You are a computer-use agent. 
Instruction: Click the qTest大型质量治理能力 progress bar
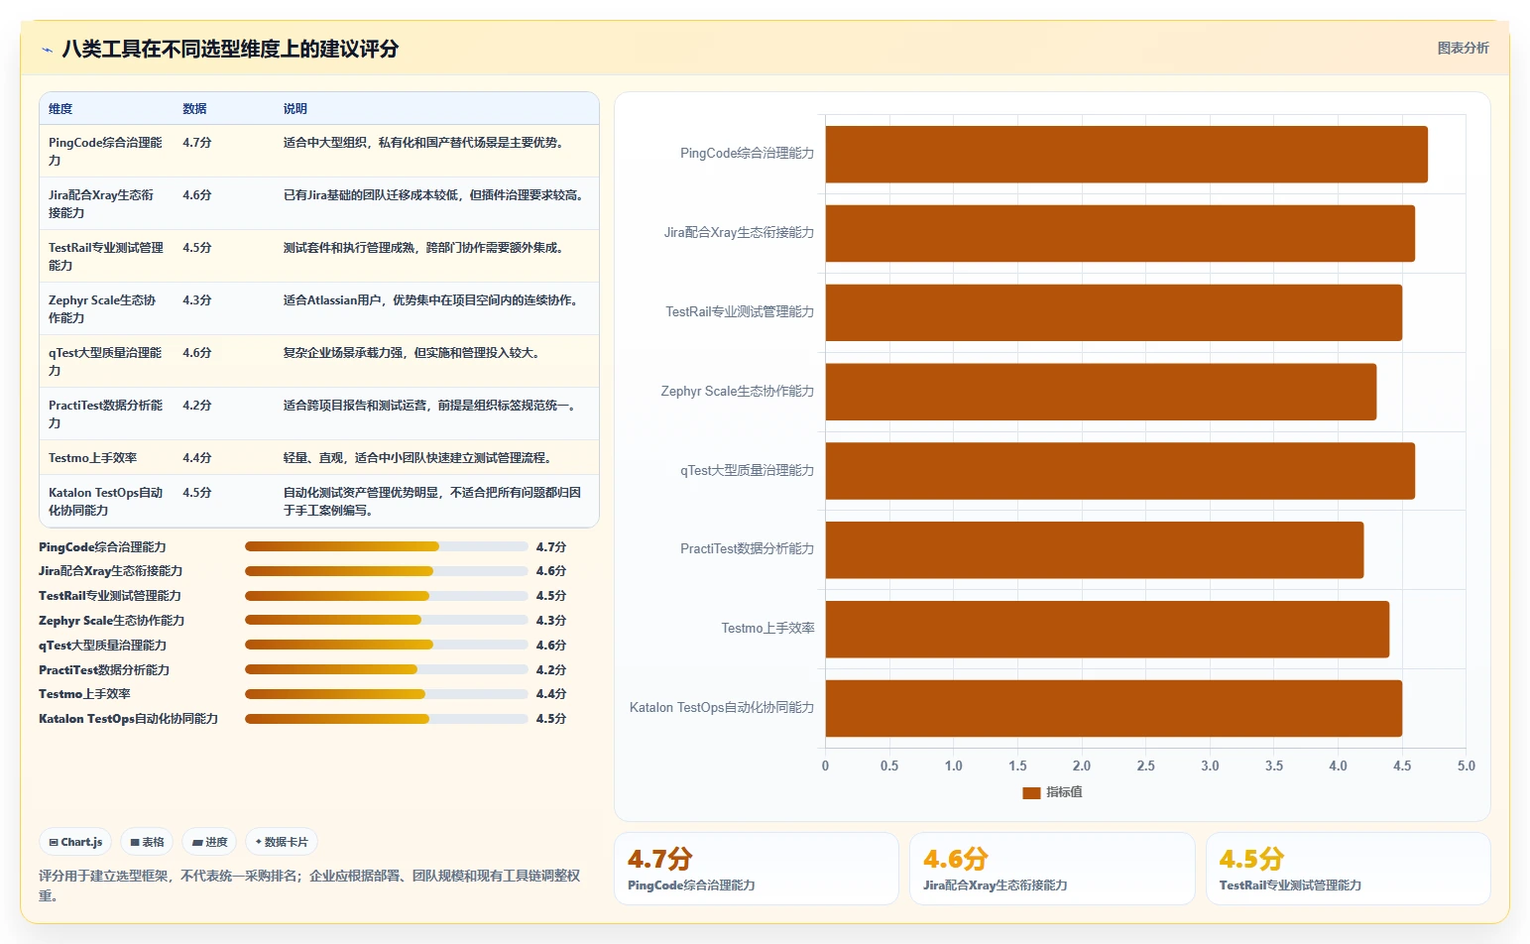coord(387,645)
